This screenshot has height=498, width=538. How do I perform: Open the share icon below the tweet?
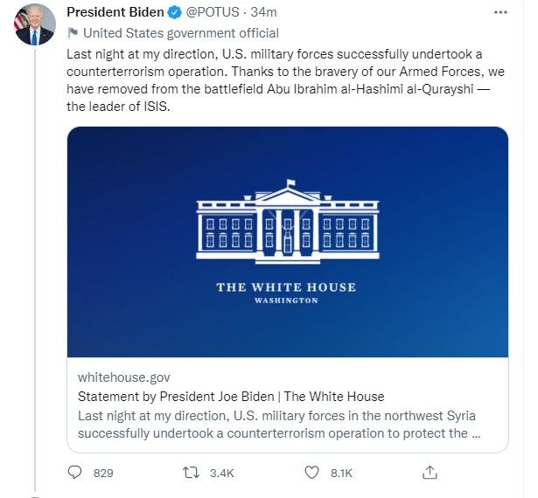click(430, 473)
